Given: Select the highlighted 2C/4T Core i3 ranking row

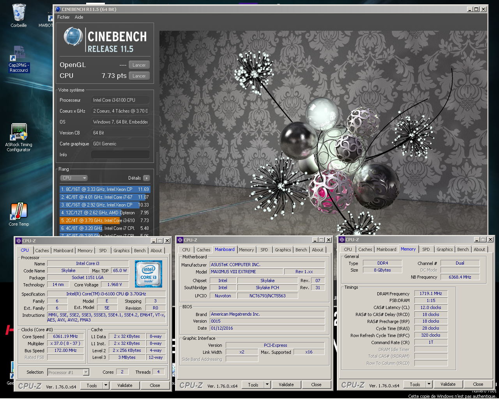Looking at the screenshot, I should point(104,221).
